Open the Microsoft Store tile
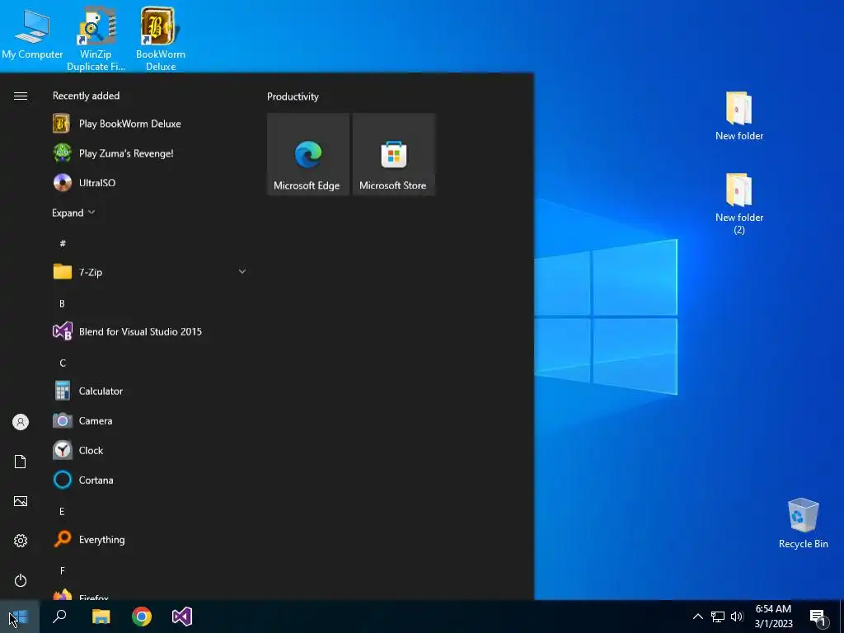Image resolution: width=844 pixels, height=633 pixels. click(x=393, y=154)
